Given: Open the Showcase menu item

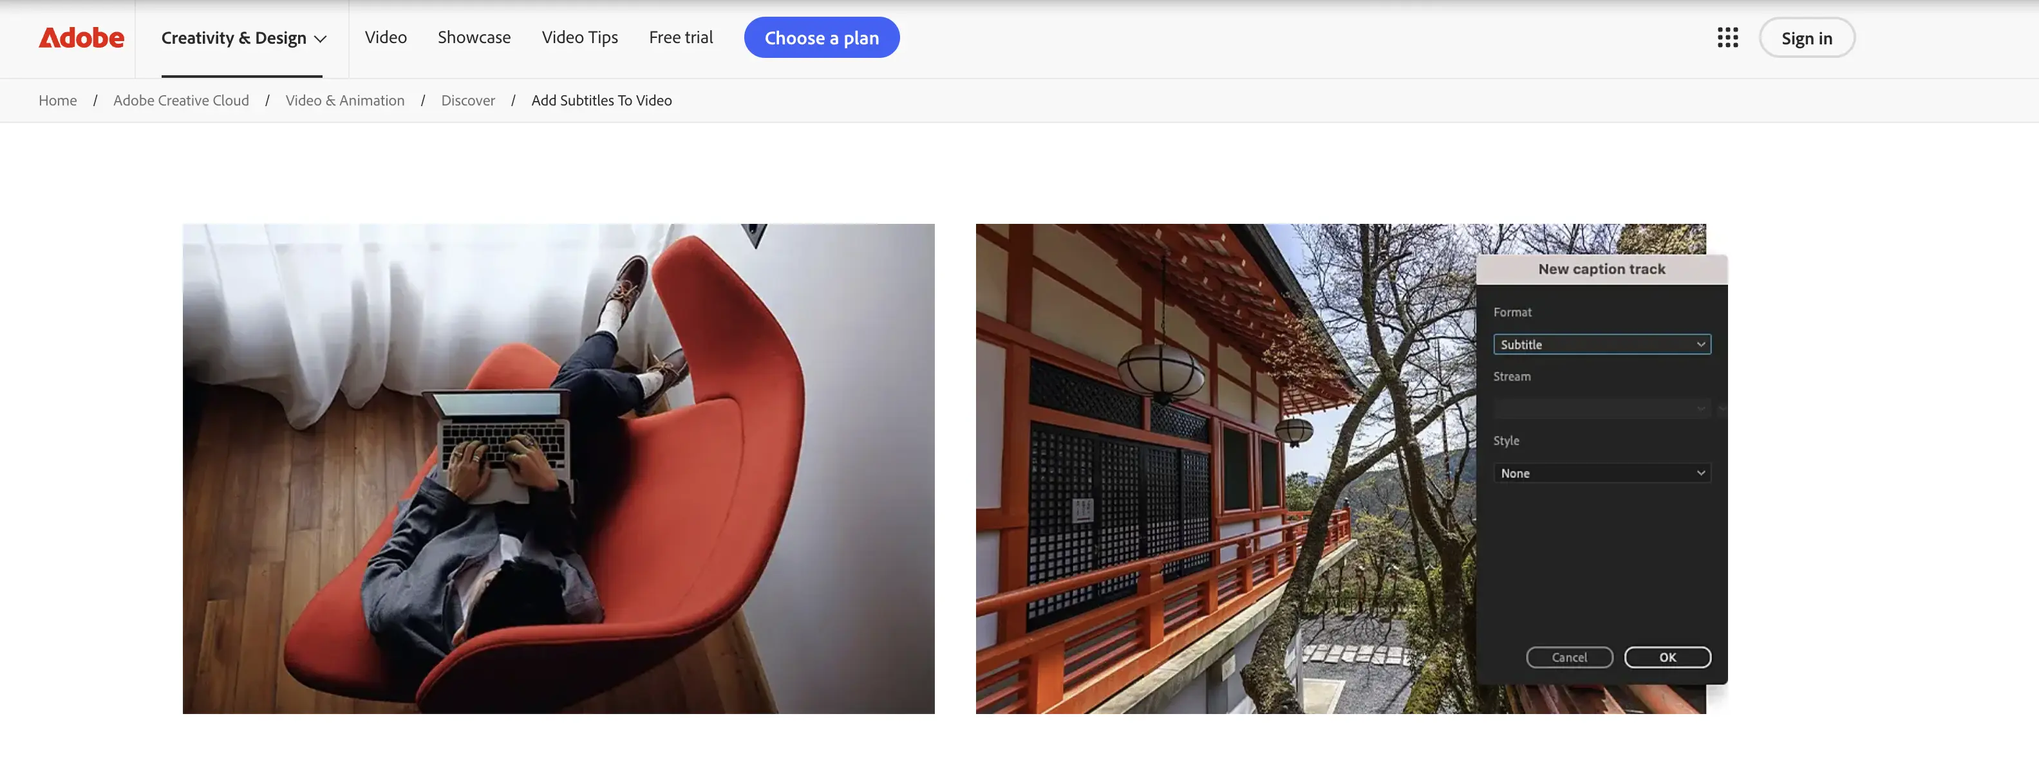Looking at the screenshot, I should 473,38.
